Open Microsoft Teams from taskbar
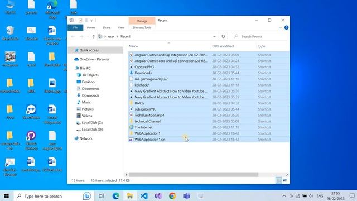 tap(186, 196)
